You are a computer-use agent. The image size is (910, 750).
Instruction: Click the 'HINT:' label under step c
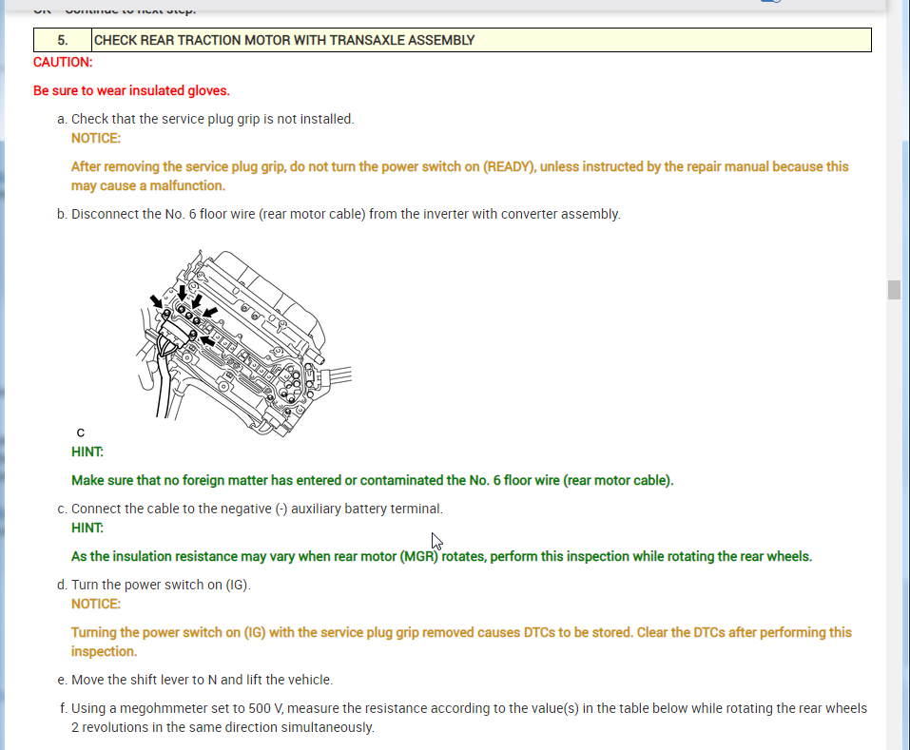pyautogui.click(x=87, y=528)
